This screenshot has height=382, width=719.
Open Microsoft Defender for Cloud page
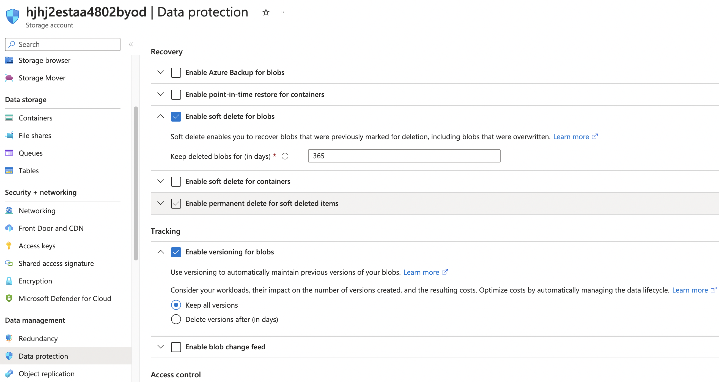[x=65, y=299]
